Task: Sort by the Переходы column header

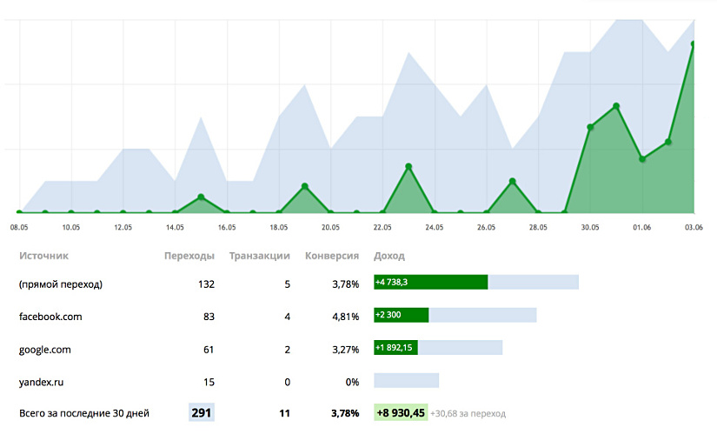Action: (189, 257)
